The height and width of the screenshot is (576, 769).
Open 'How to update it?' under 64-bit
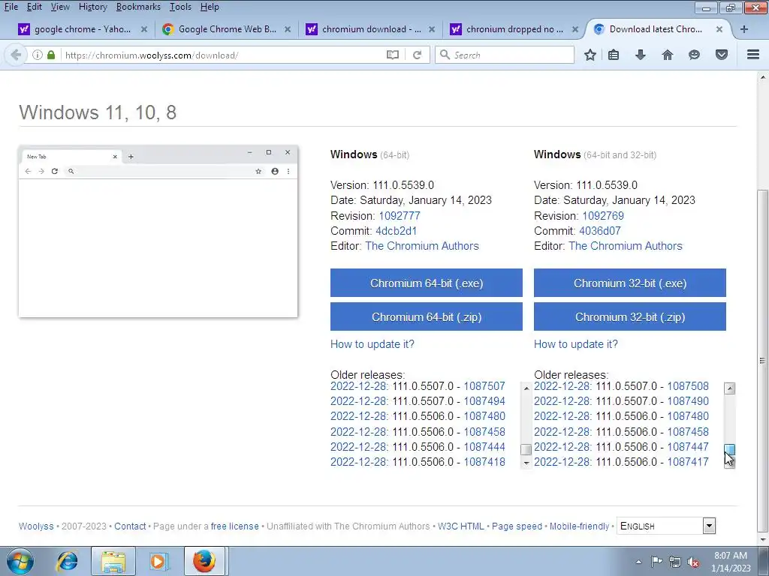(372, 343)
